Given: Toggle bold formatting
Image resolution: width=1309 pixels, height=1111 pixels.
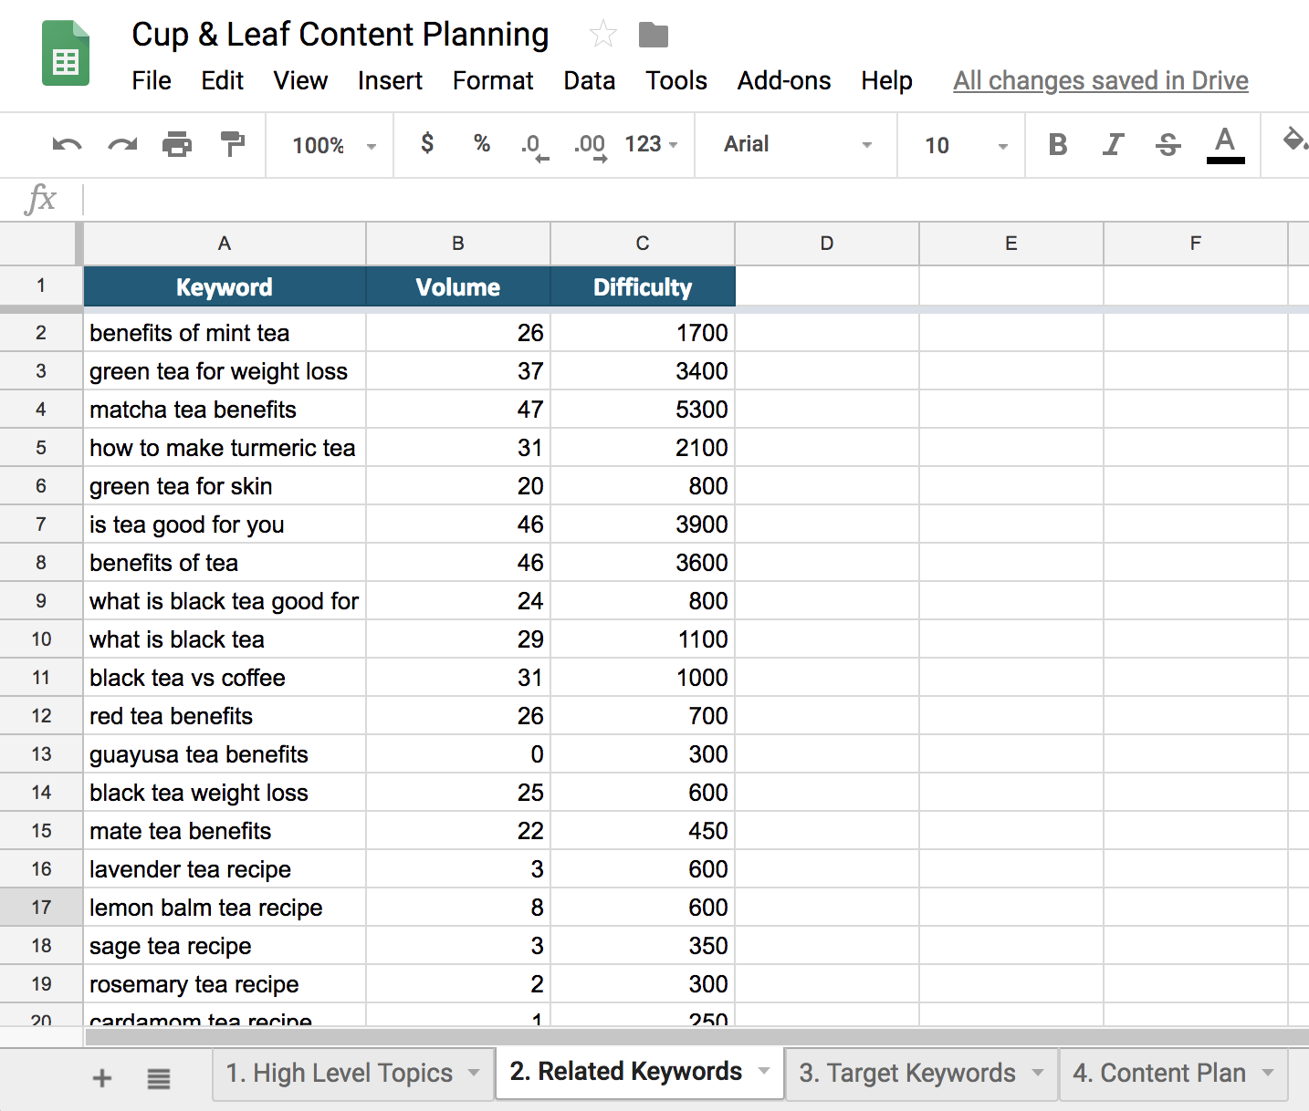Looking at the screenshot, I should (x=1057, y=145).
